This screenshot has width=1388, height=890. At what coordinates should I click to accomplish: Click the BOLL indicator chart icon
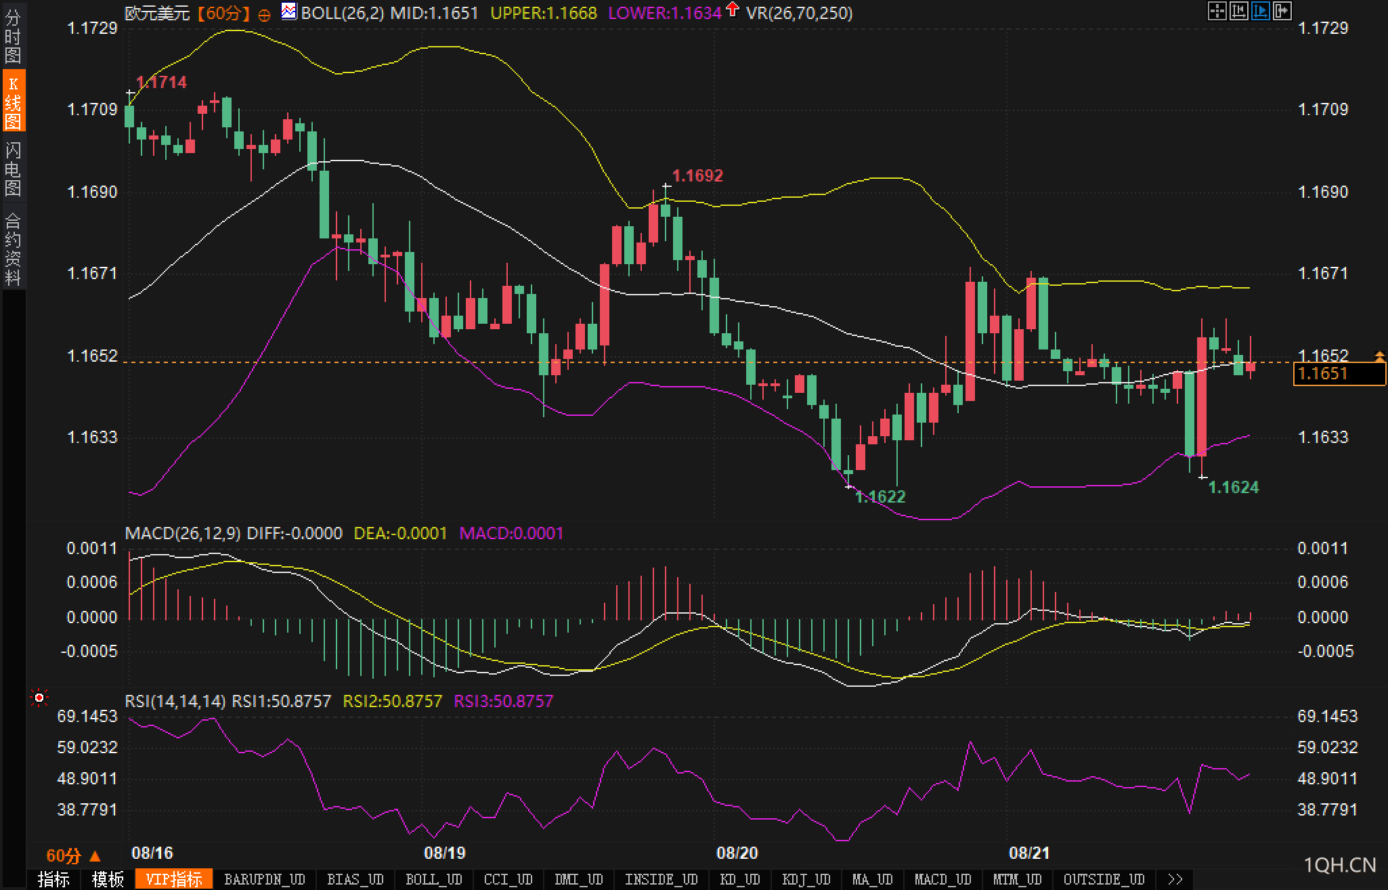tap(289, 12)
